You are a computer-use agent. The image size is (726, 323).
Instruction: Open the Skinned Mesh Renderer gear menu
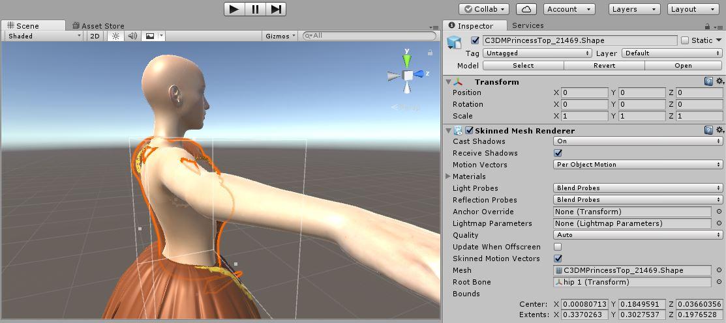[x=719, y=131]
